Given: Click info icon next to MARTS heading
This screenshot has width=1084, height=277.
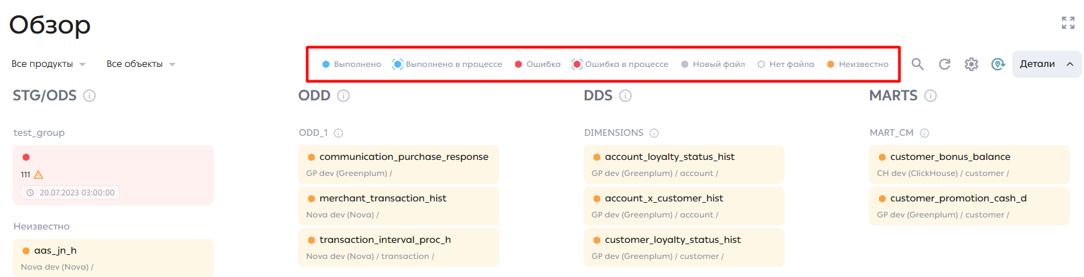Looking at the screenshot, I should point(931,96).
